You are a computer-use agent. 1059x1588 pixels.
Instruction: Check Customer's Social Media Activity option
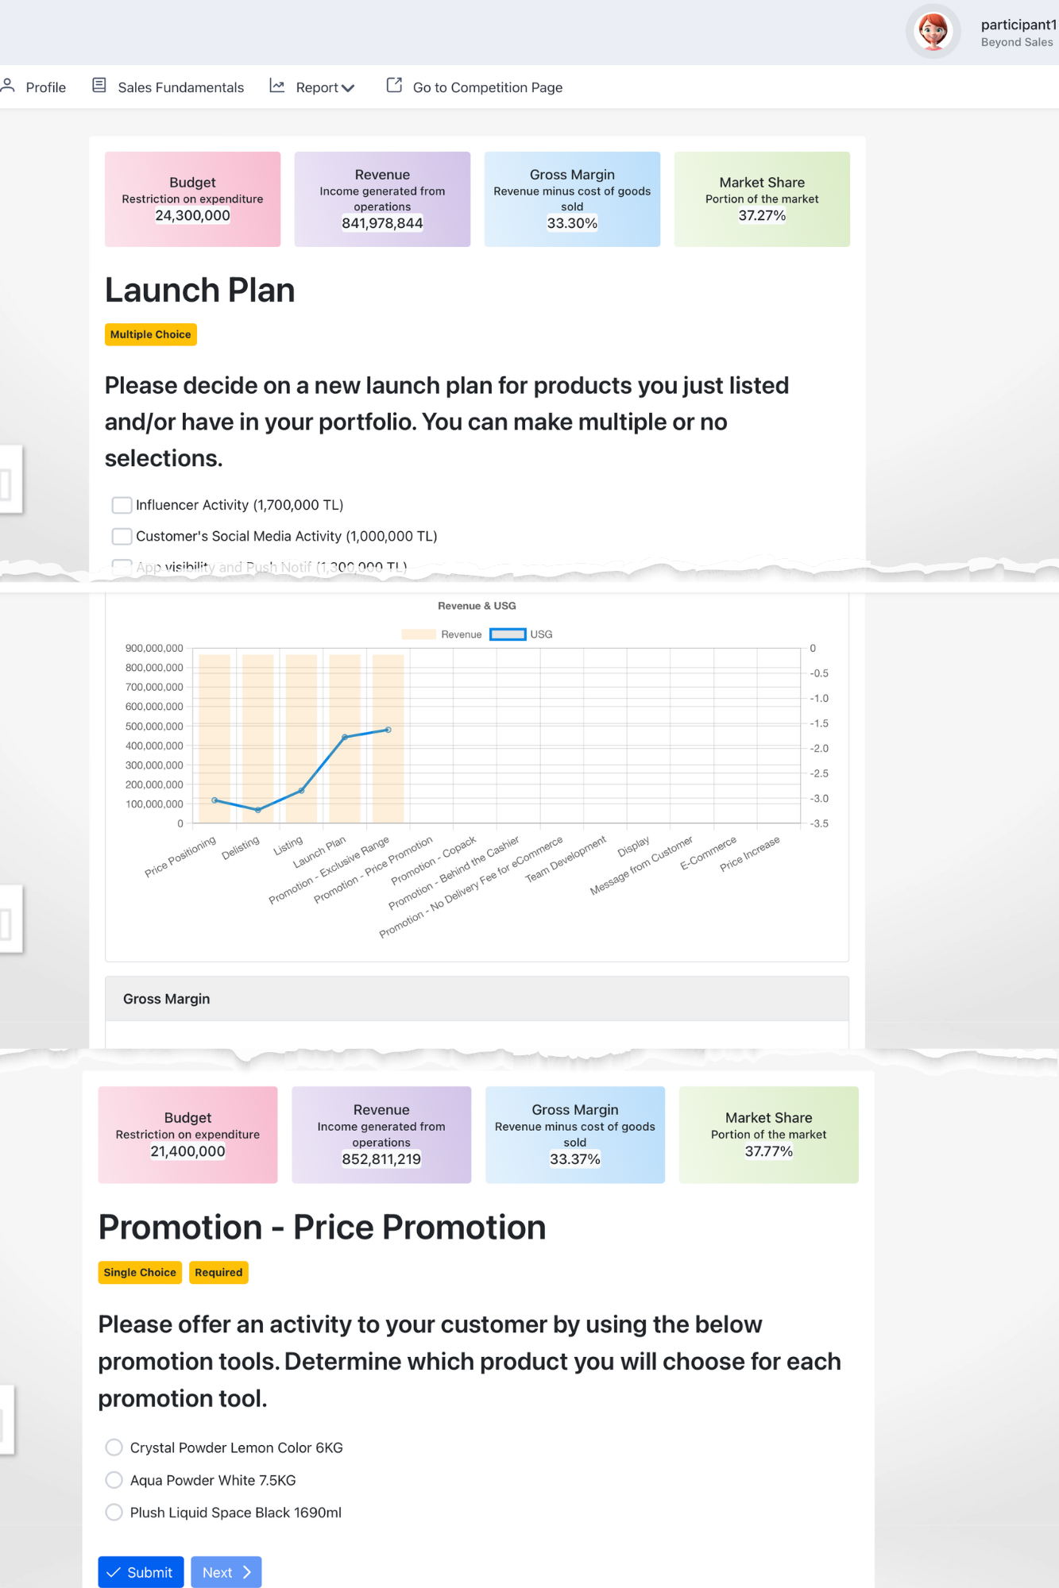point(122,537)
